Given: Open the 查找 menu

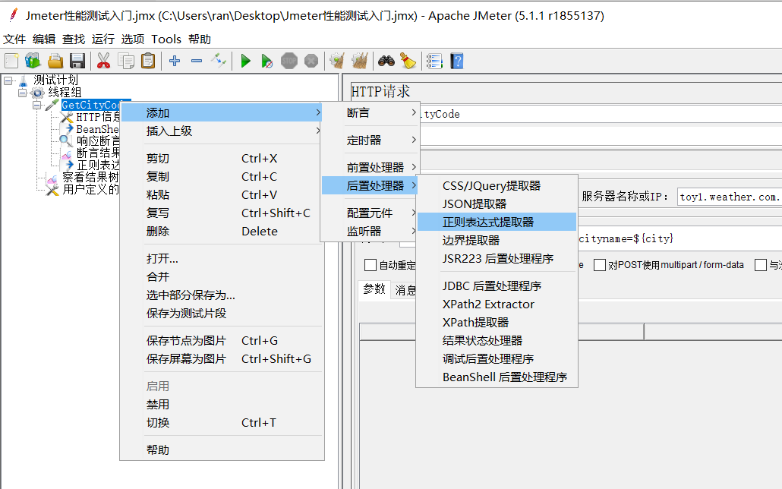Looking at the screenshot, I should point(74,39).
